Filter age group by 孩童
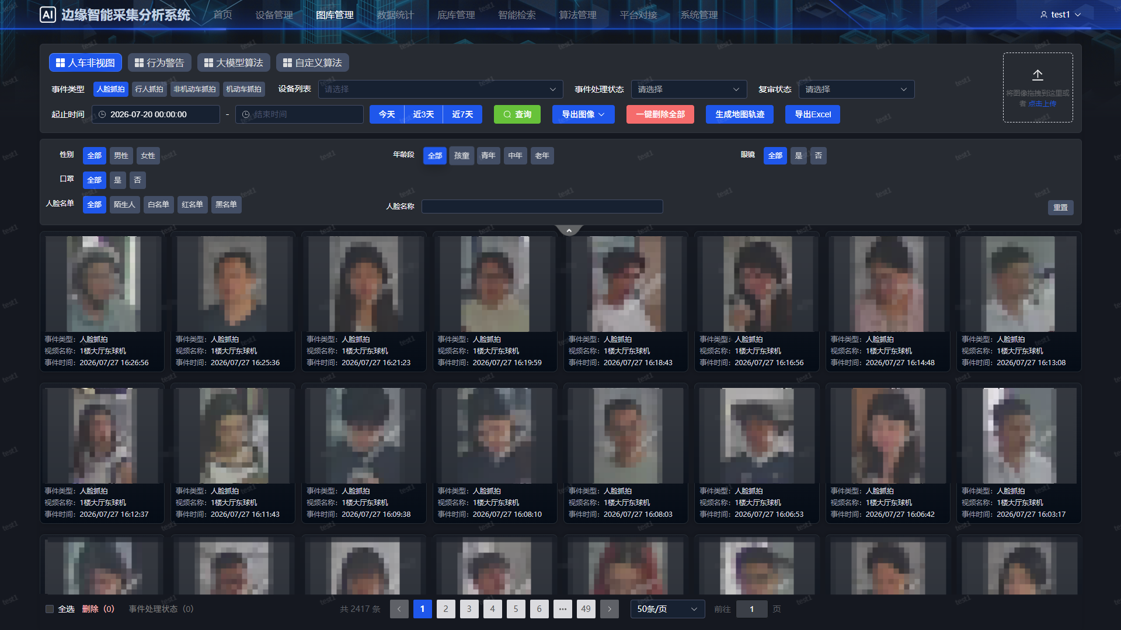 click(x=462, y=156)
